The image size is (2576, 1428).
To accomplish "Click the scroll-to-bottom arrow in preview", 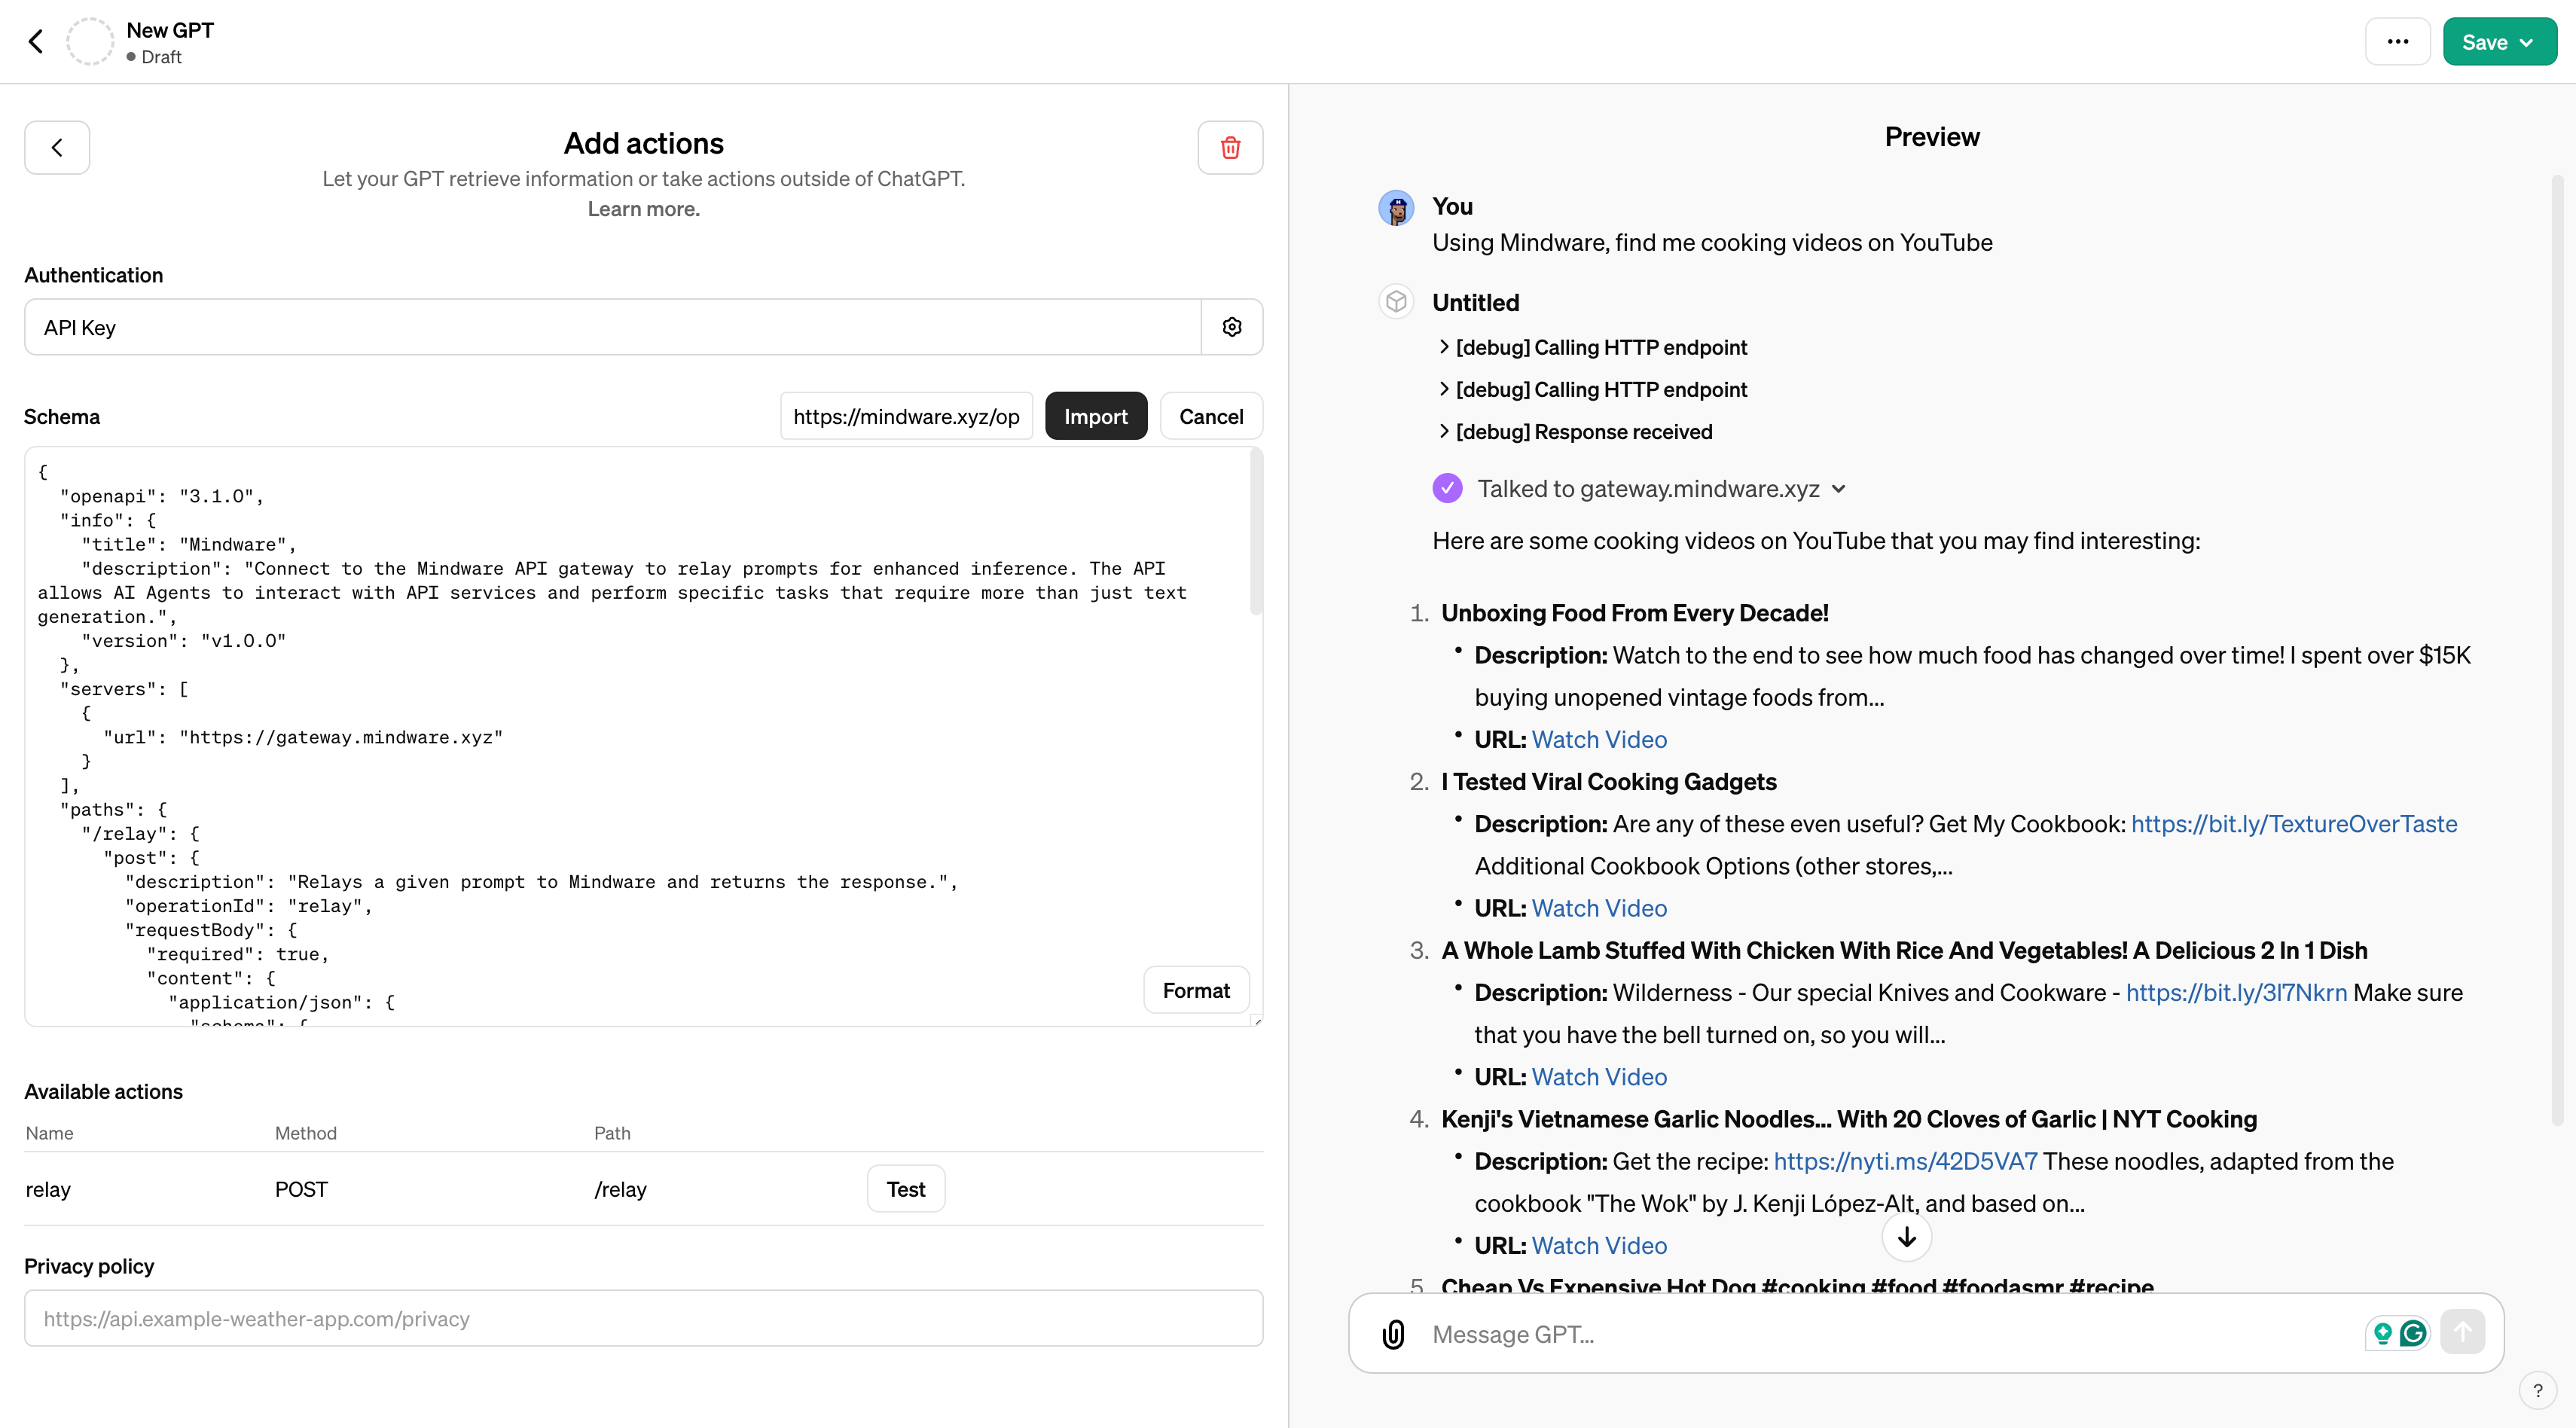I will [x=1906, y=1237].
